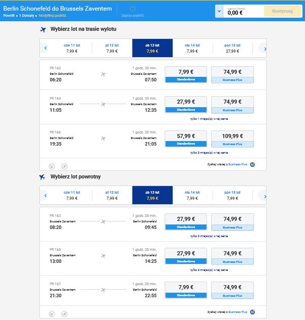
Task: Choose 7,99 € Standardowe fare for FR 167
Action: (186, 290)
